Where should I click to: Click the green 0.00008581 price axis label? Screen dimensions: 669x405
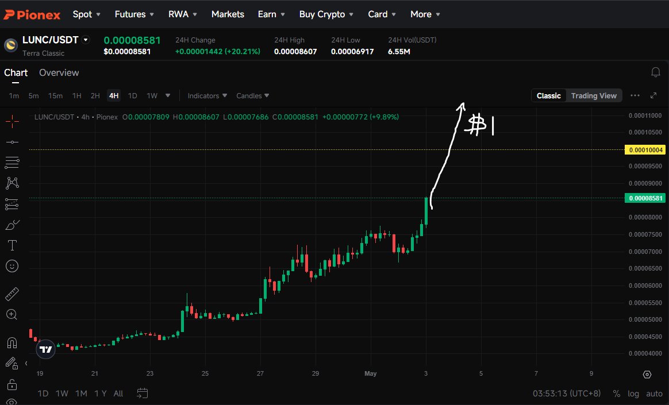point(645,198)
